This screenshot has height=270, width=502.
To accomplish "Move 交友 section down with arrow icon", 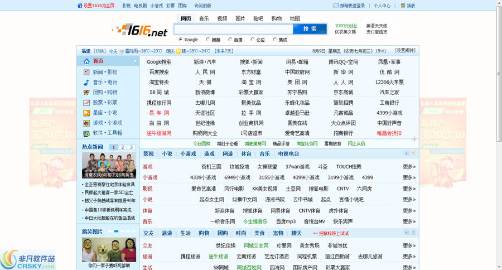I will [406, 233].
